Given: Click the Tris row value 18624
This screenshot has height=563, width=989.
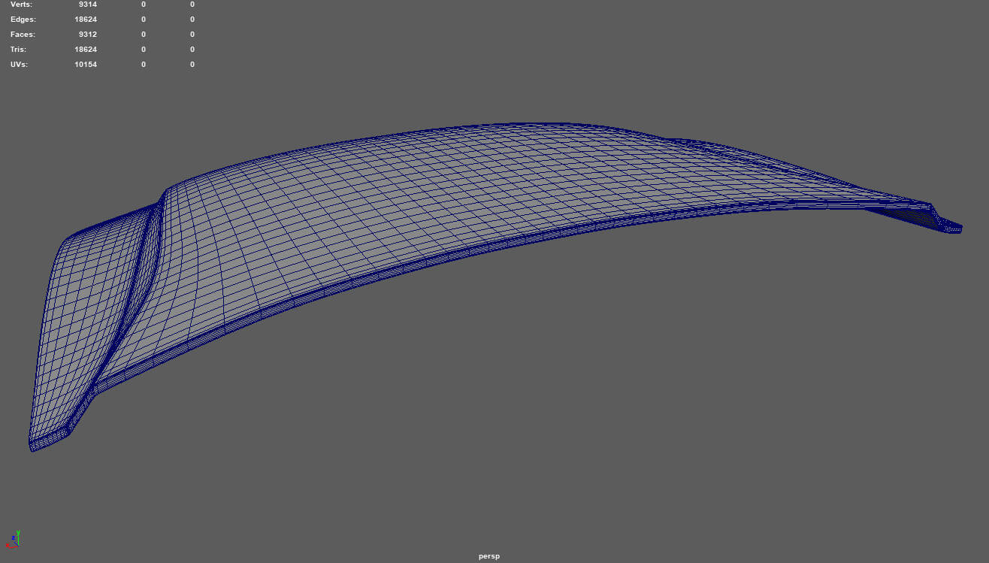Looking at the screenshot, I should click(x=86, y=50).
